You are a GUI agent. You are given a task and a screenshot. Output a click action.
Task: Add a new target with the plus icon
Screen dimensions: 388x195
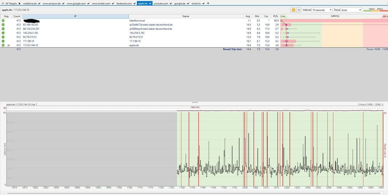208,3
